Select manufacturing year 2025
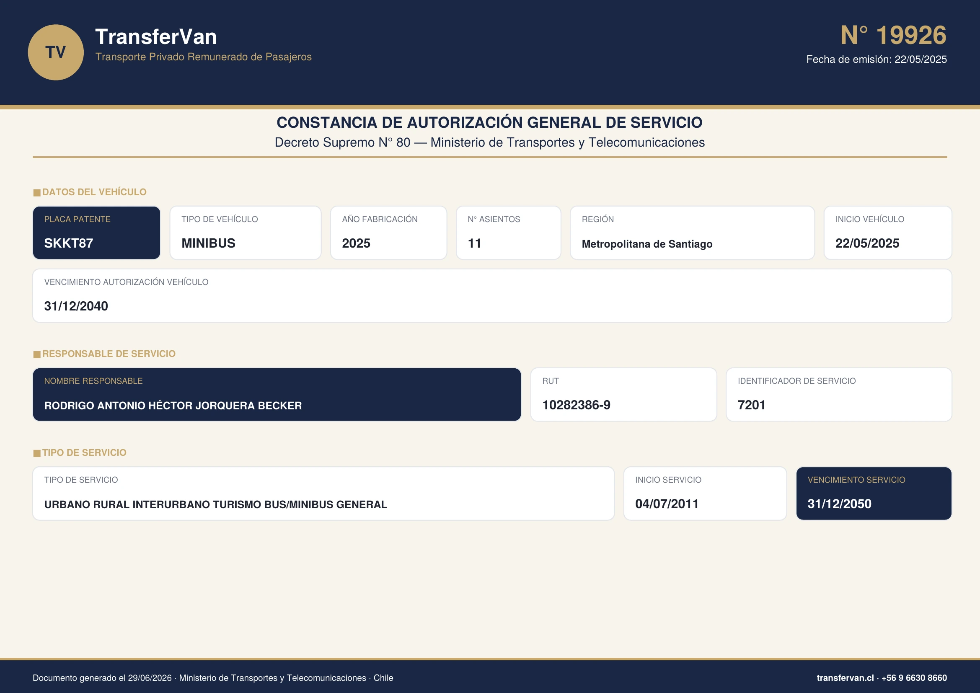Viewport: 980px width, 693px height. click(x=356, y=243)
